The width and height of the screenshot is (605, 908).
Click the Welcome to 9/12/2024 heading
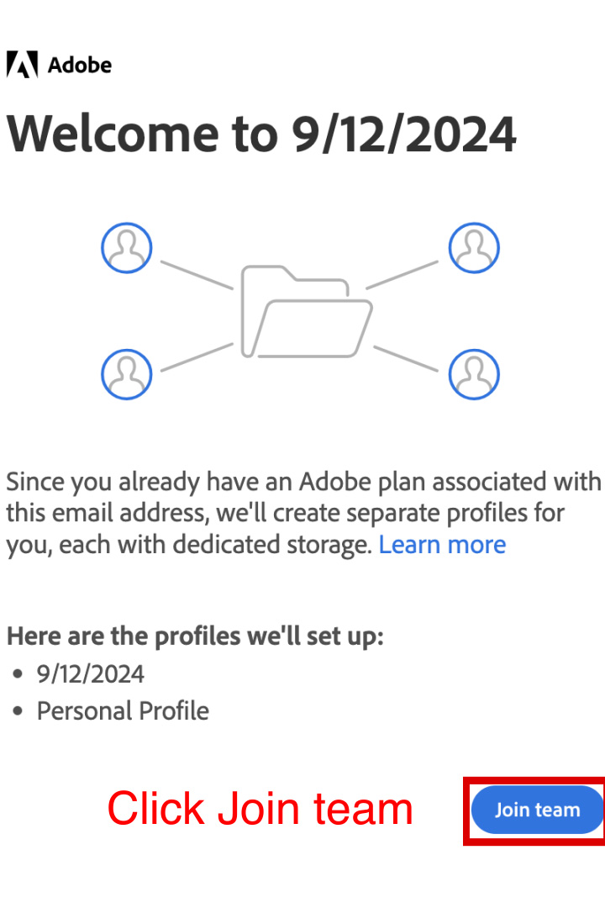pos(260,135)
